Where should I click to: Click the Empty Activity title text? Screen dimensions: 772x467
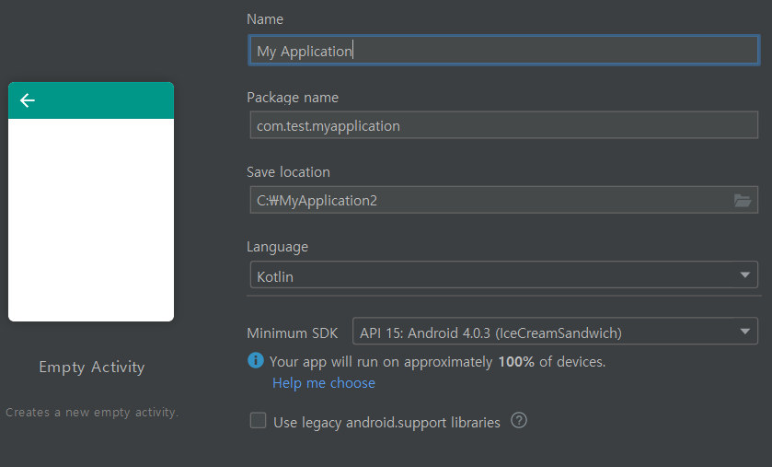click(92, 367)
